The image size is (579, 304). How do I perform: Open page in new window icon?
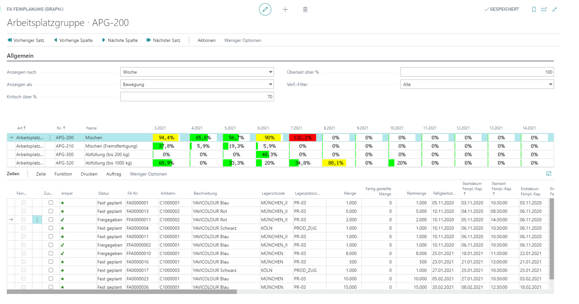coord(544,9)
